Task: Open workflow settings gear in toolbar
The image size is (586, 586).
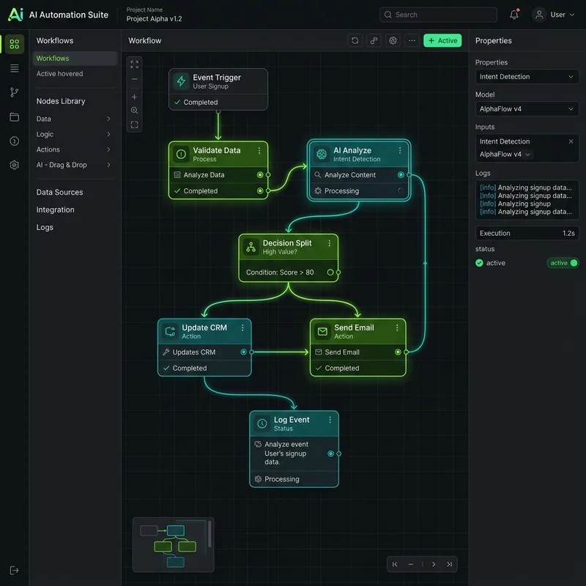Action: click(x=393, y=40)
